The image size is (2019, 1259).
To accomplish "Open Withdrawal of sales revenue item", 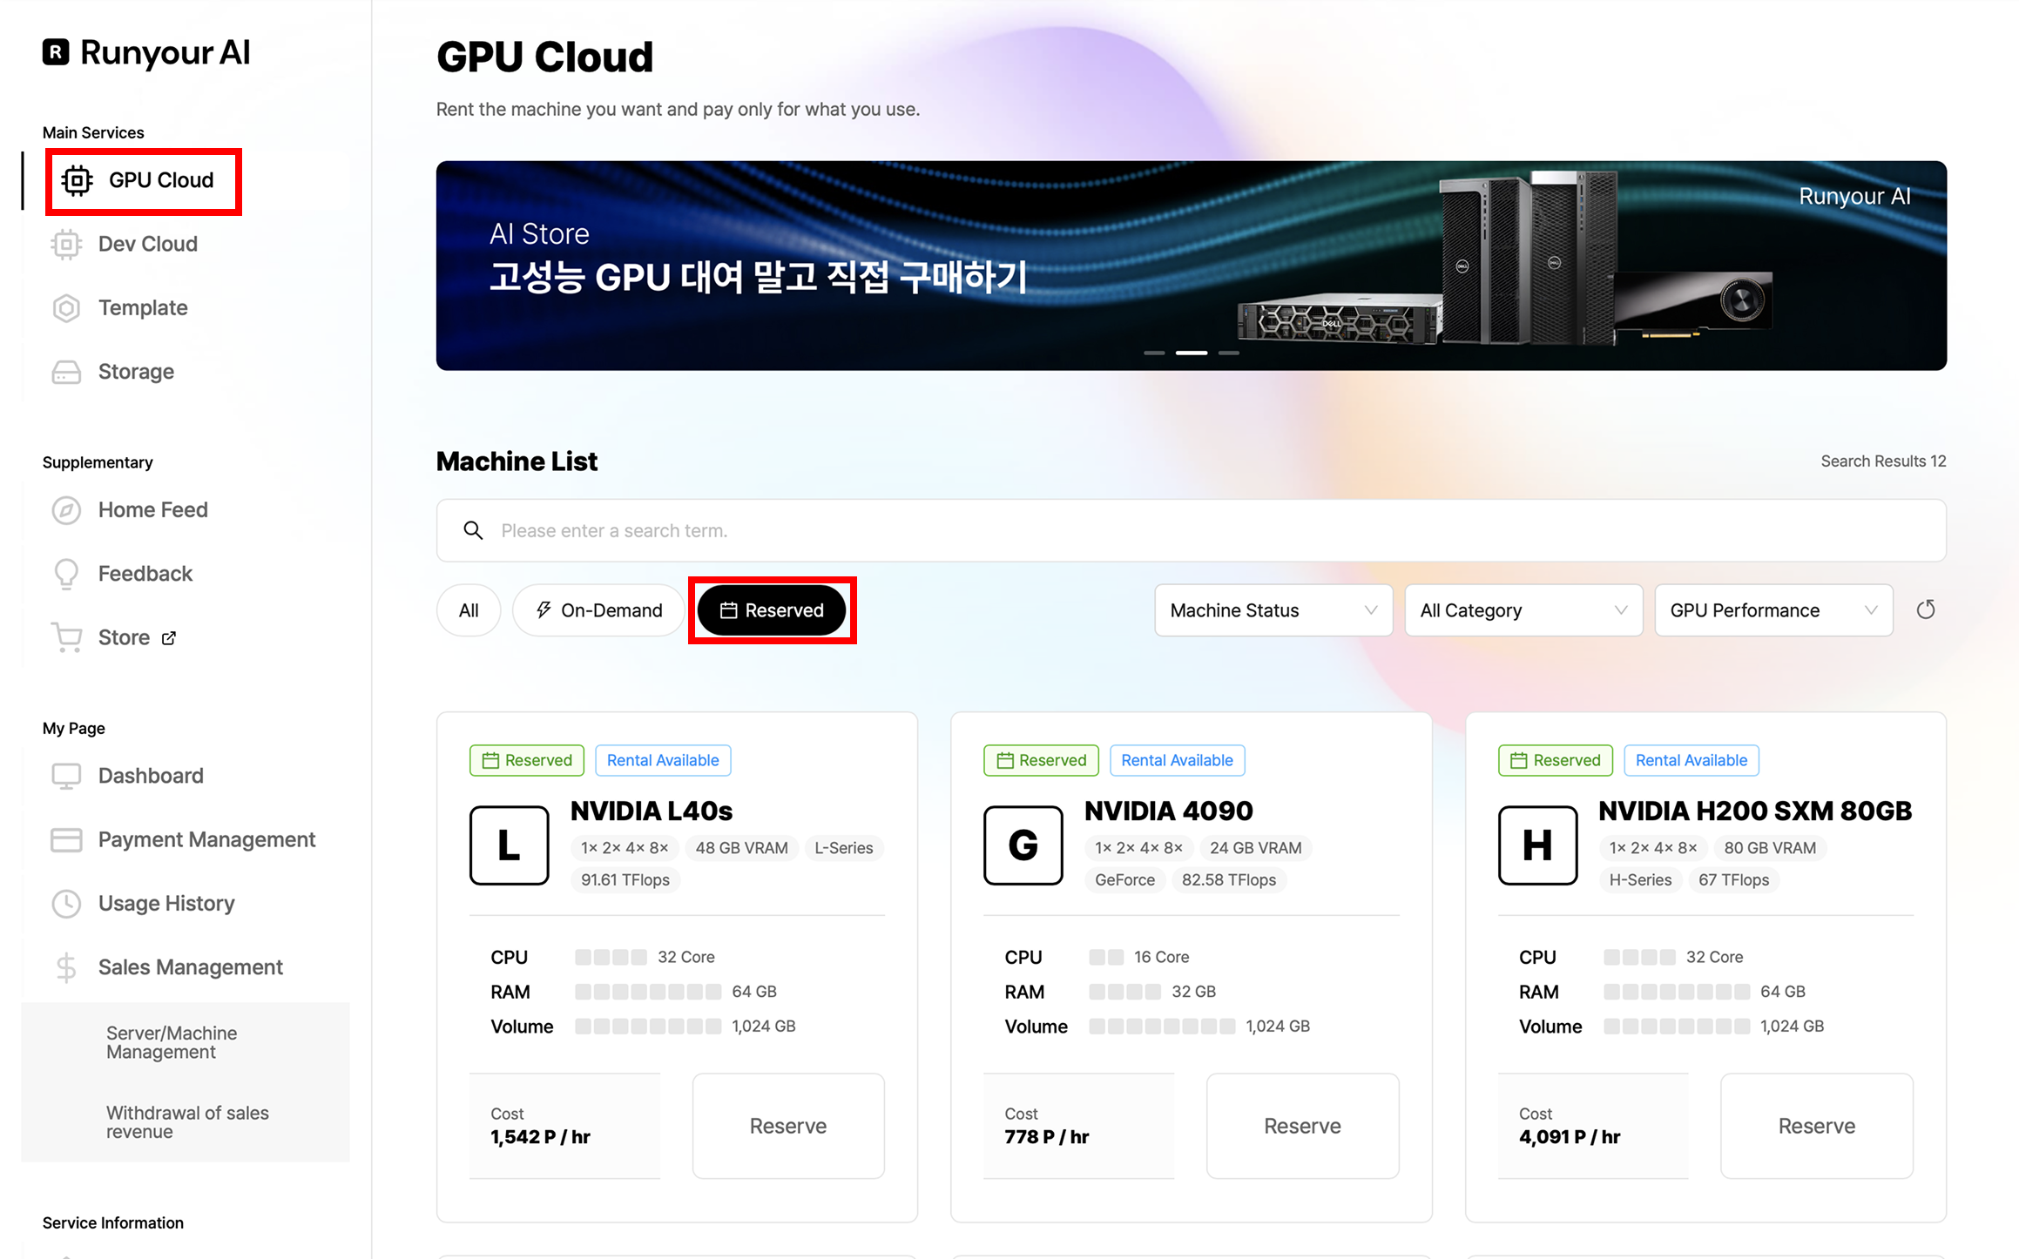I will coord(187,1122).
